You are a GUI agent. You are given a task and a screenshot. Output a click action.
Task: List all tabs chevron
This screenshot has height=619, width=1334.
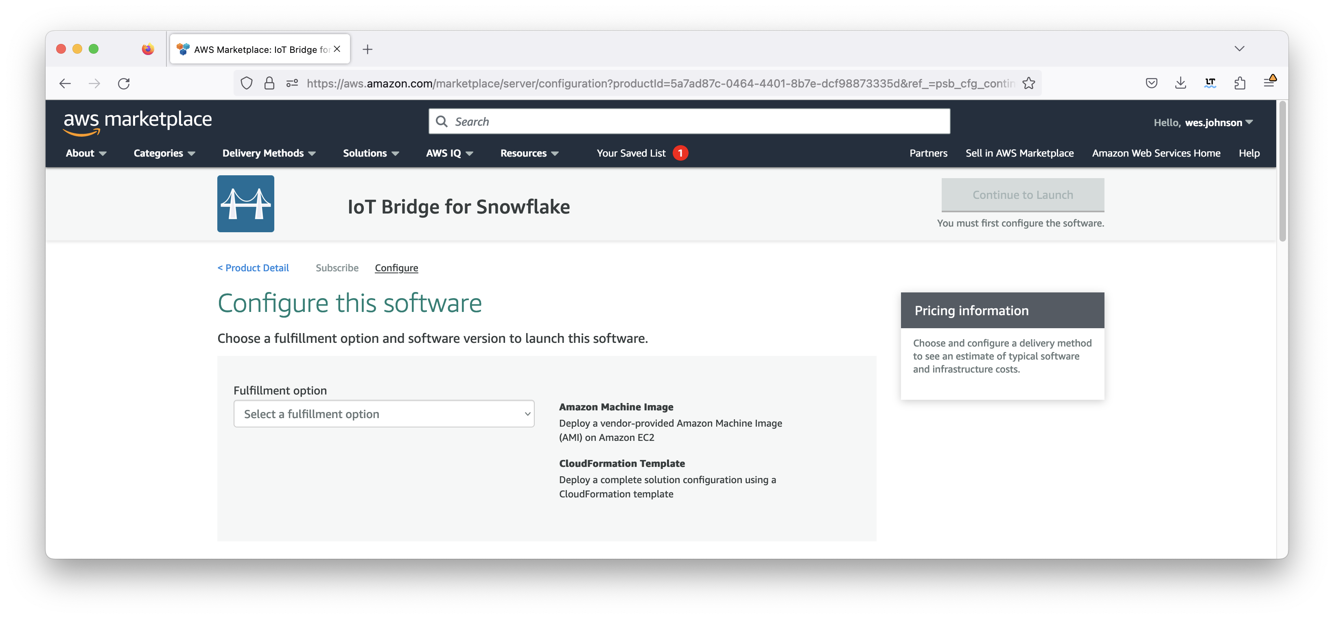(x=1239, y=49)
